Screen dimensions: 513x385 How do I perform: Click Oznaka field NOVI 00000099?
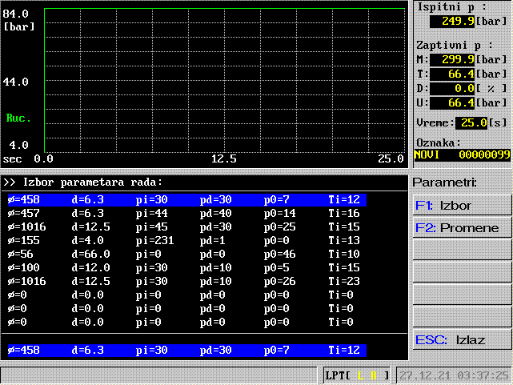click(462, 154)
